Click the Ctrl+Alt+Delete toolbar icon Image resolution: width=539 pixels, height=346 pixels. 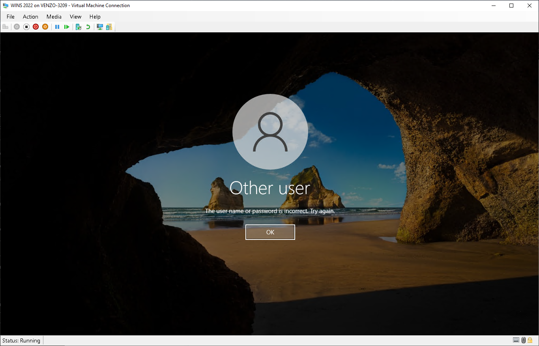pos(6,27)
